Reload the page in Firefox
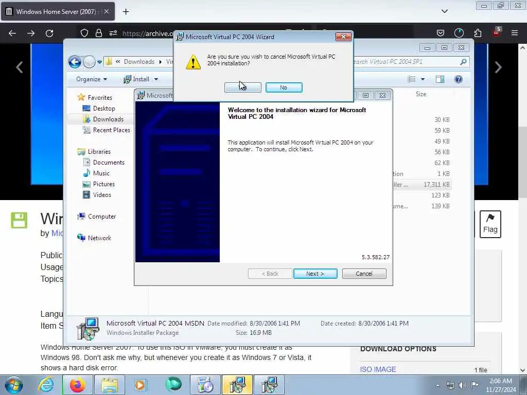Screen dimensions: 527x395 coord(49,33)
